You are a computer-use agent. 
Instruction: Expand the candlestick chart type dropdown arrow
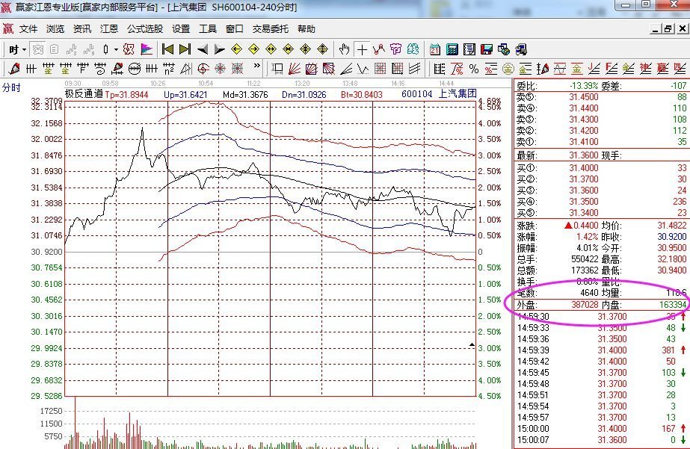pyautogui.click(x=116, y=50)
